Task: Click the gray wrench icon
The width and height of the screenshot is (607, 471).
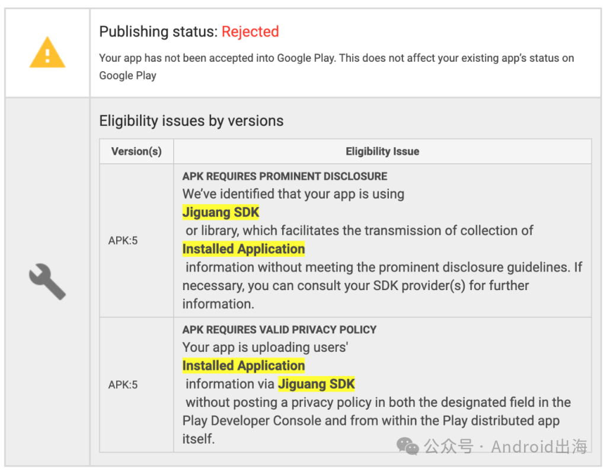Action: pyautogui.click(x=47, y=282)
